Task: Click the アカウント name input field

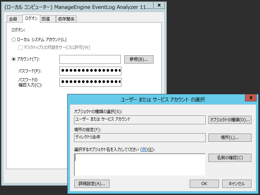Action: click(x=90, y=59)
